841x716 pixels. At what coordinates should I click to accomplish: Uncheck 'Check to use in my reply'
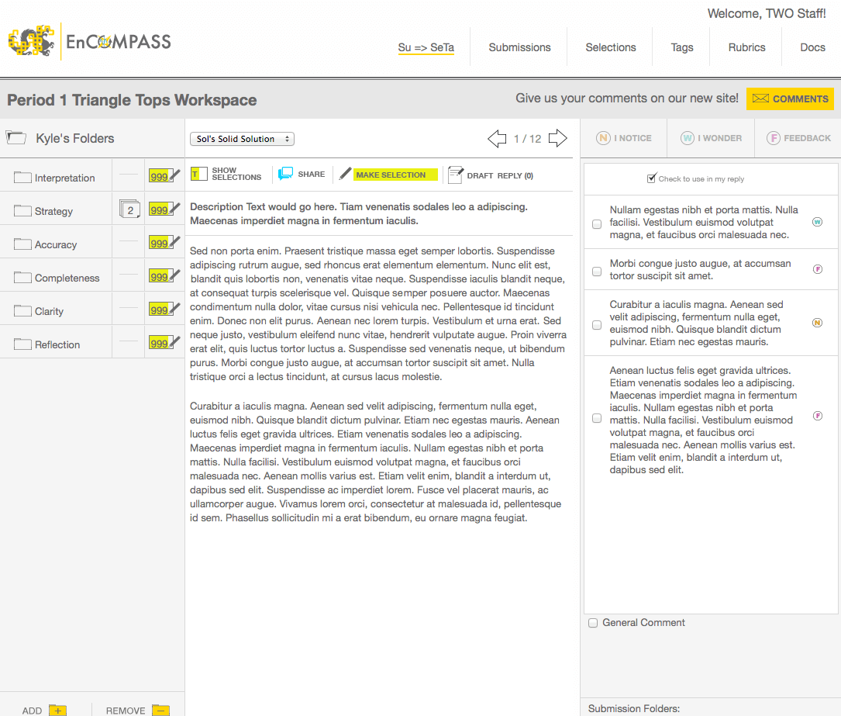coord(652,178)
